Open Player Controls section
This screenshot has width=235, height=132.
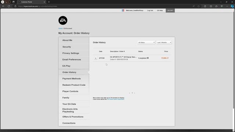coord(74,91)
